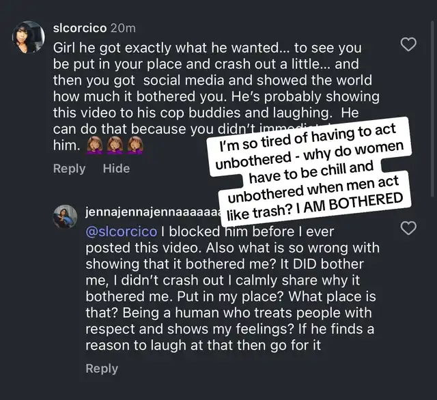Like slcorcico's comment with the heart
Image resolution: width=437 pixels, height=400 pixels.
pyautogui.click(x=408, y=45)
